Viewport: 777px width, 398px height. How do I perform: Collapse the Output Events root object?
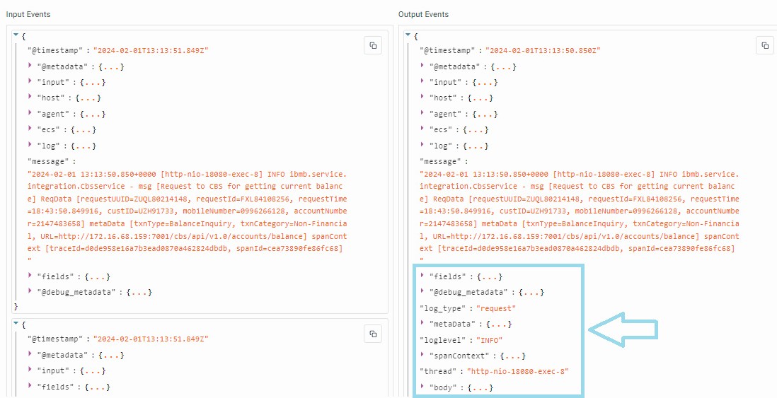click(x=408, y=35)
